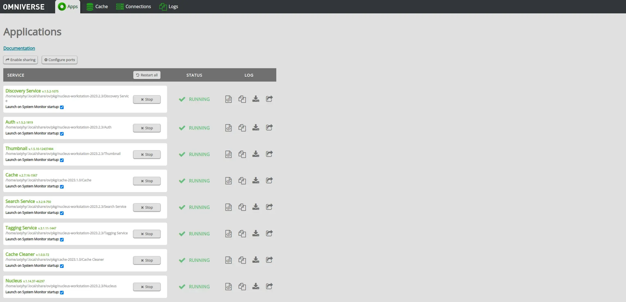This screenshot has height=302, width=626.
Task: Download the Thumbnail service log
Action: pyautogui.click(x=256, y=154)
